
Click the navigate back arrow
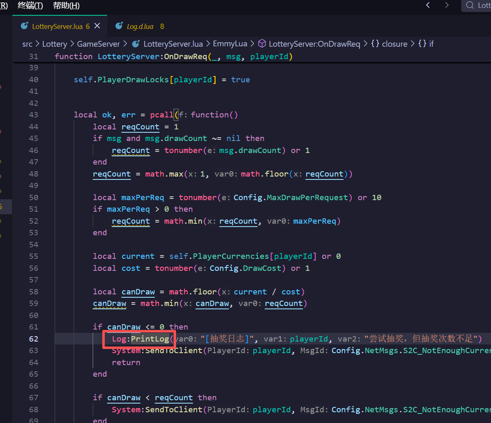[428, 5]
